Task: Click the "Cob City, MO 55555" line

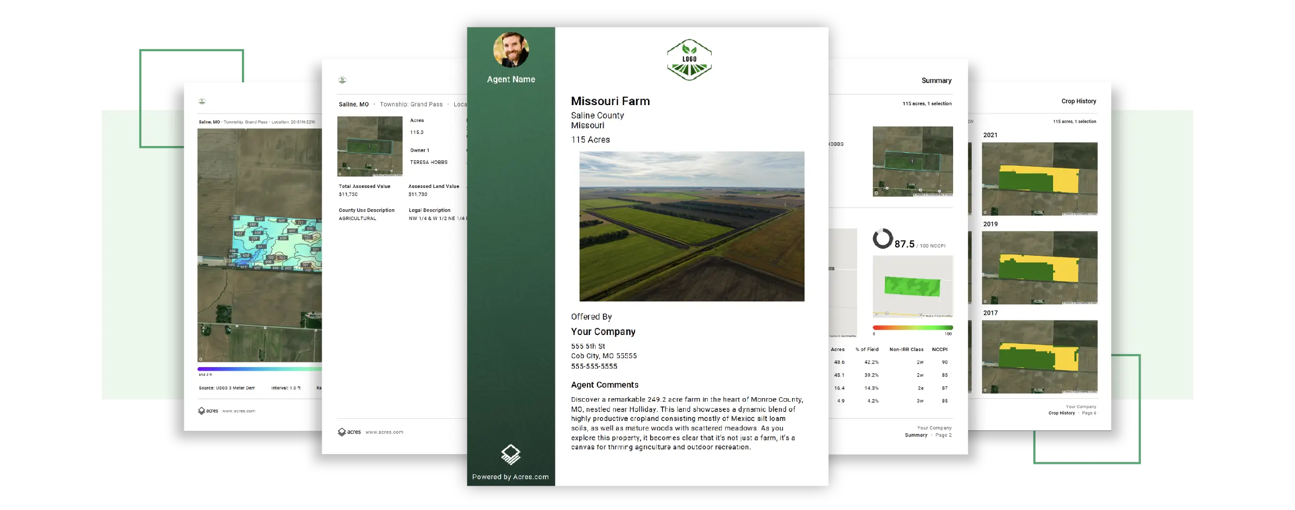Action: click(603, 356)
